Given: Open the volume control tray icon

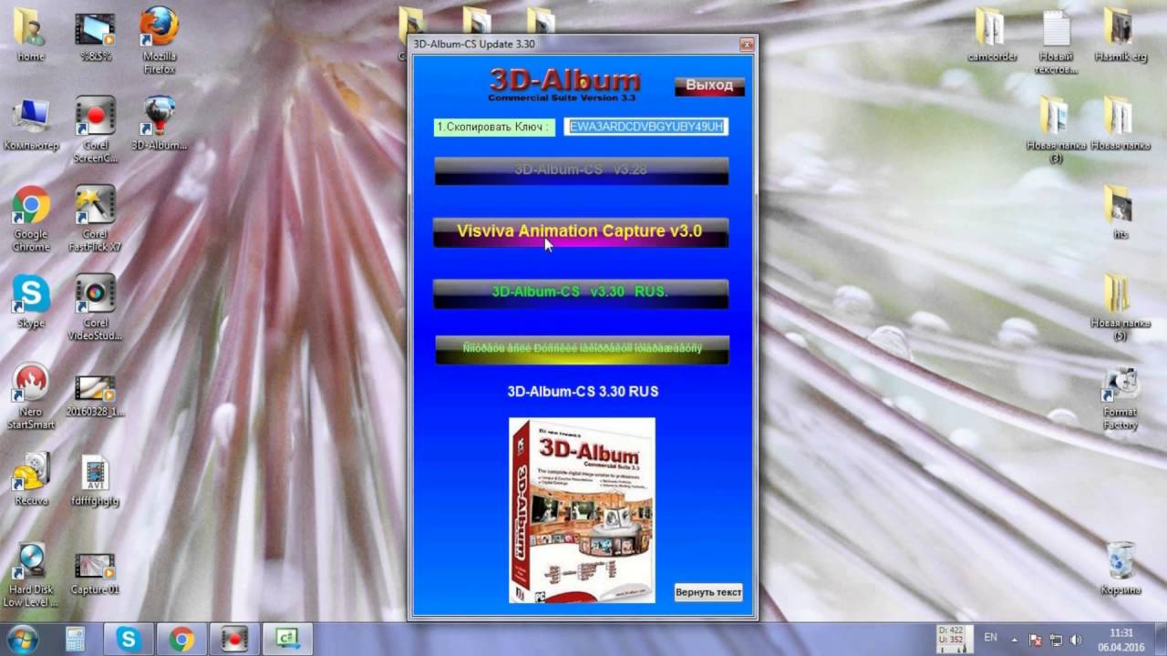Looking at the screenshot, I should click(1076, 639).
